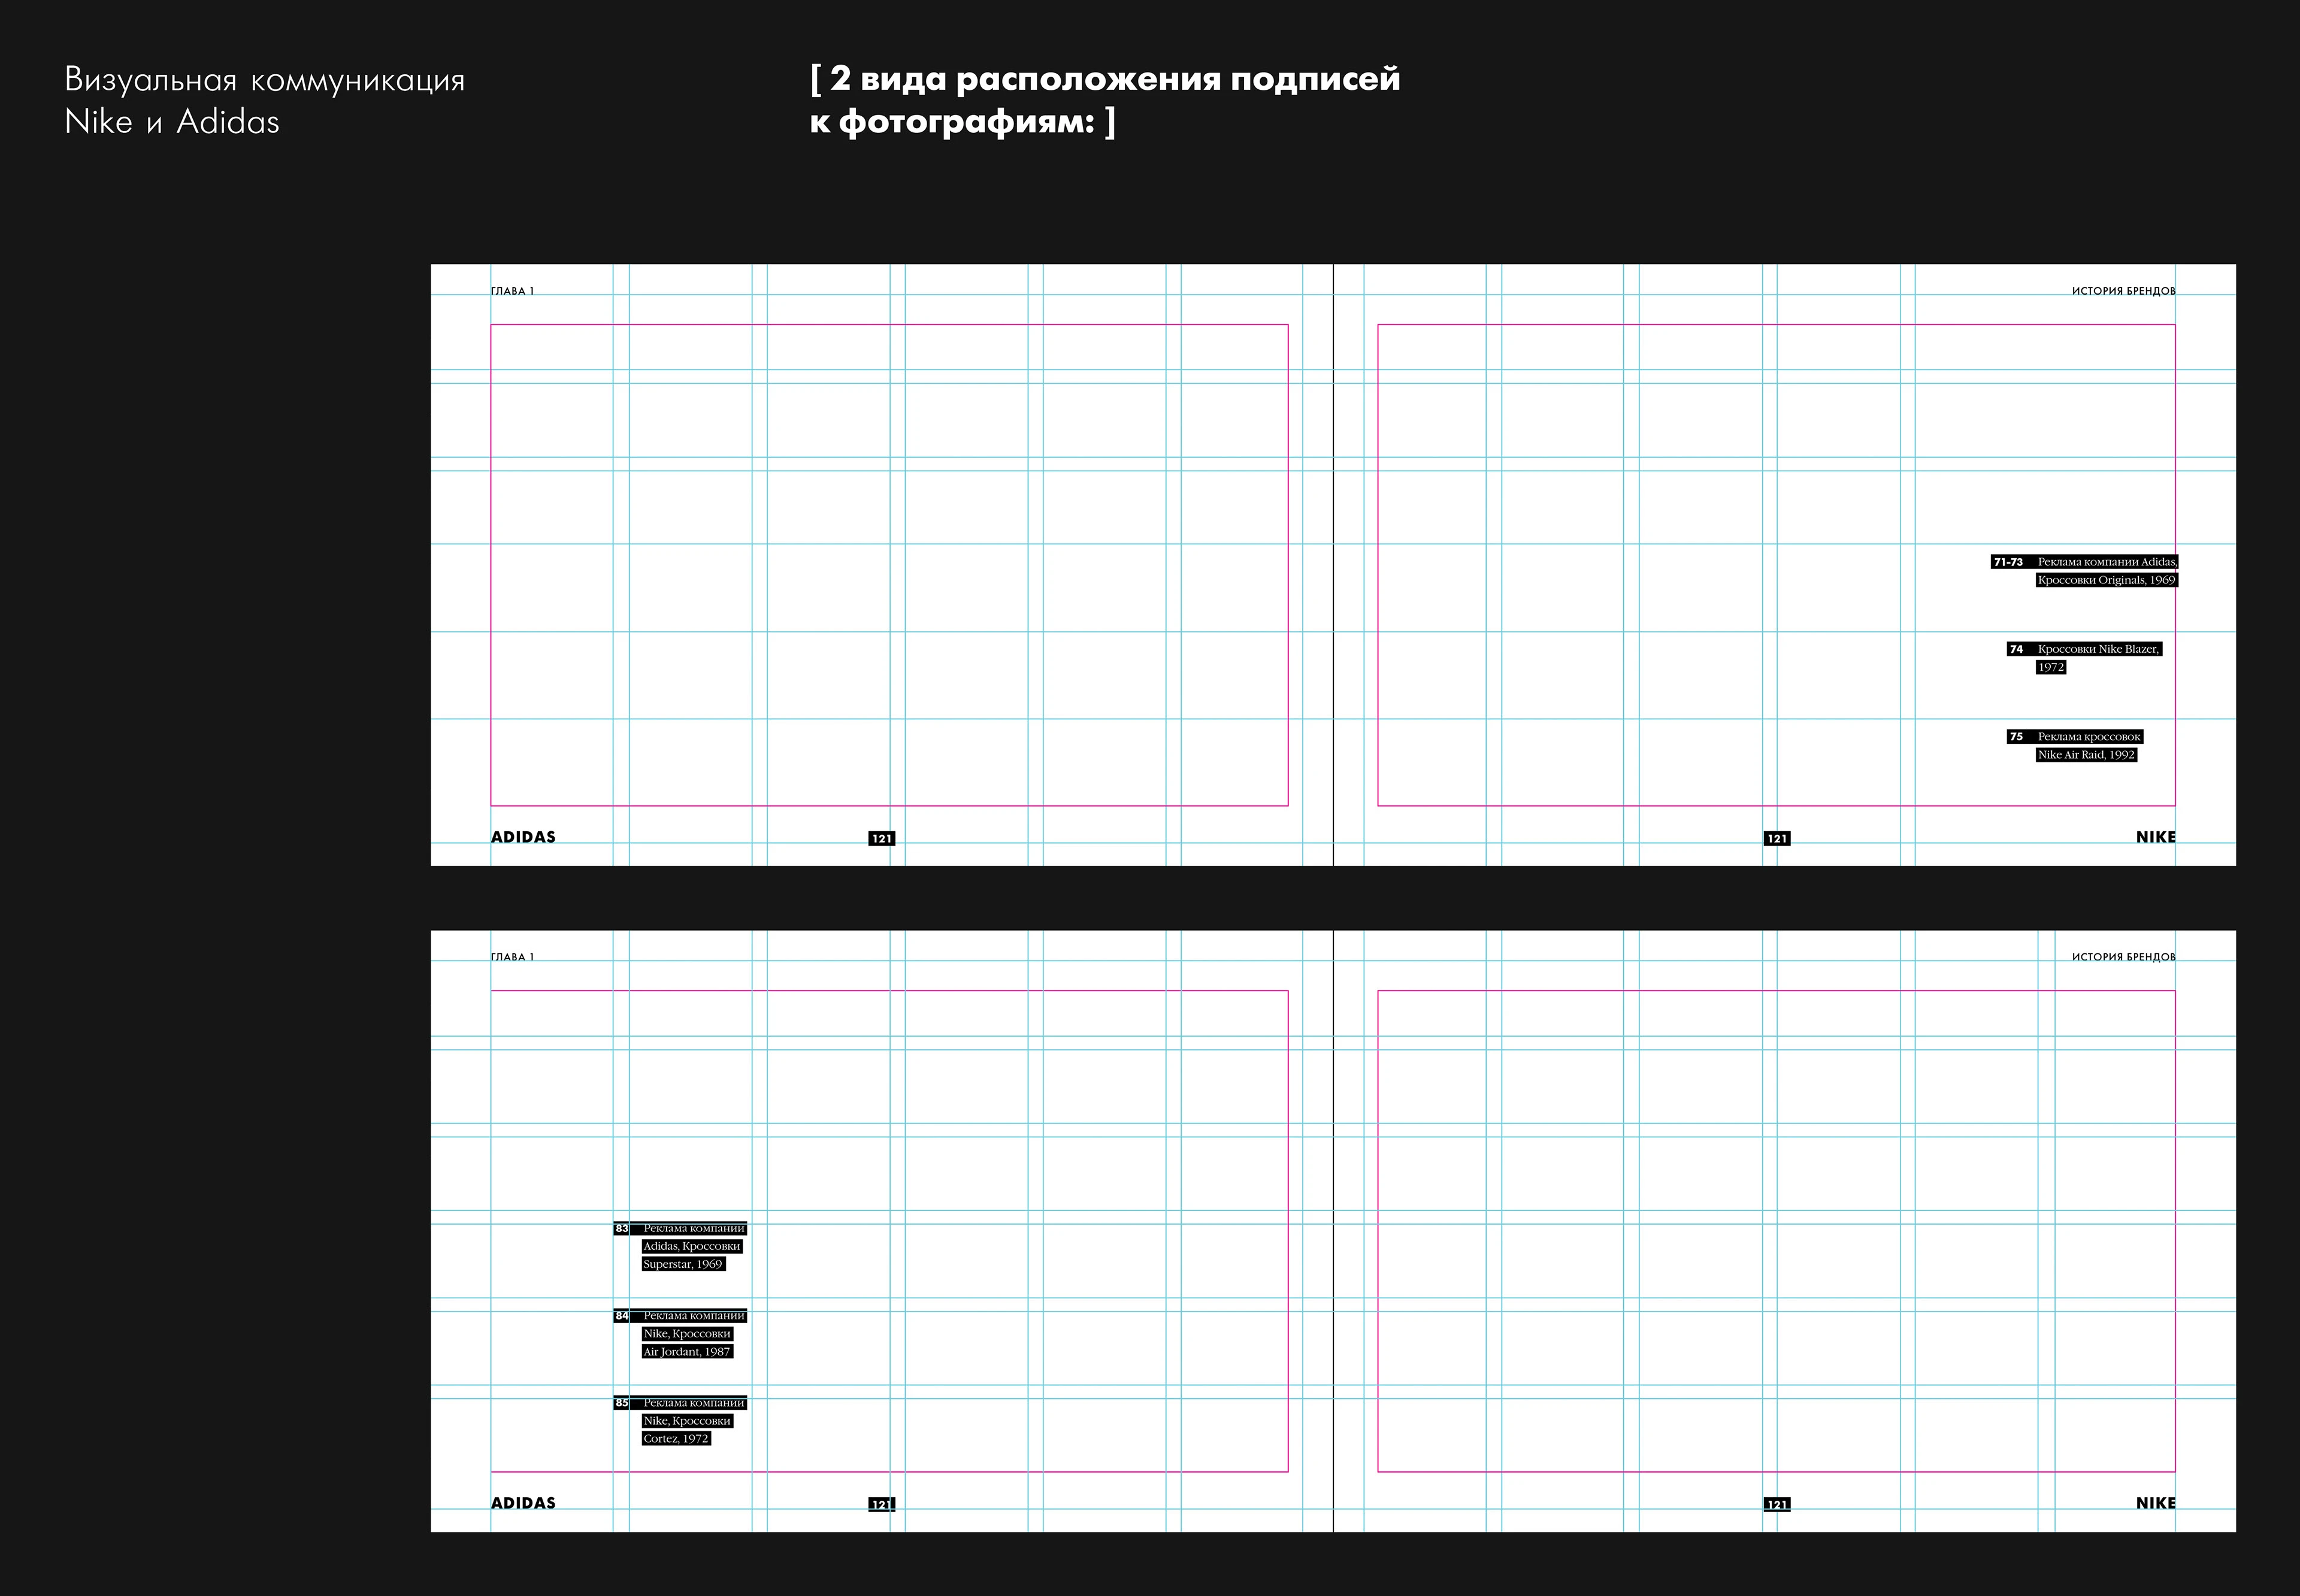Click right page number '121' in upper spread
The image size is (2300, 1596).
(x=1776, y=839)
